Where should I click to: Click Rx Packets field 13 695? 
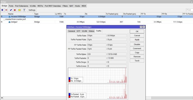(x=117, y=58)
